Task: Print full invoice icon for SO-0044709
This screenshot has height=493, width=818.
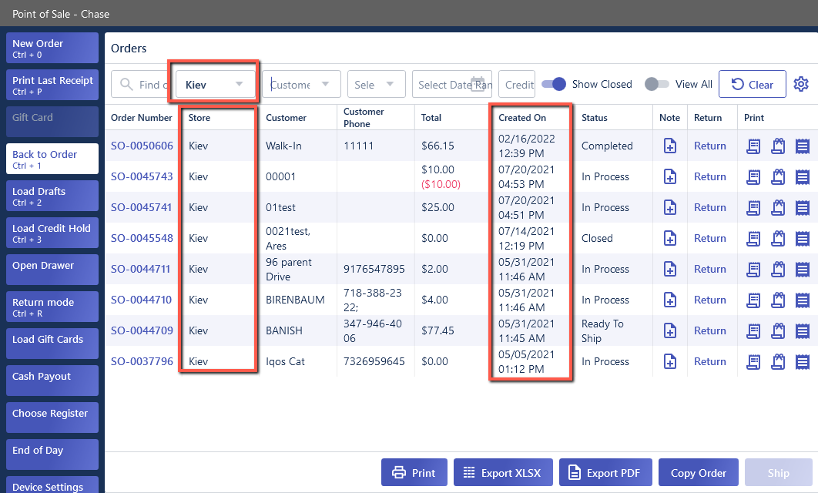Action: pyautogui.click(x=803, y=330)
